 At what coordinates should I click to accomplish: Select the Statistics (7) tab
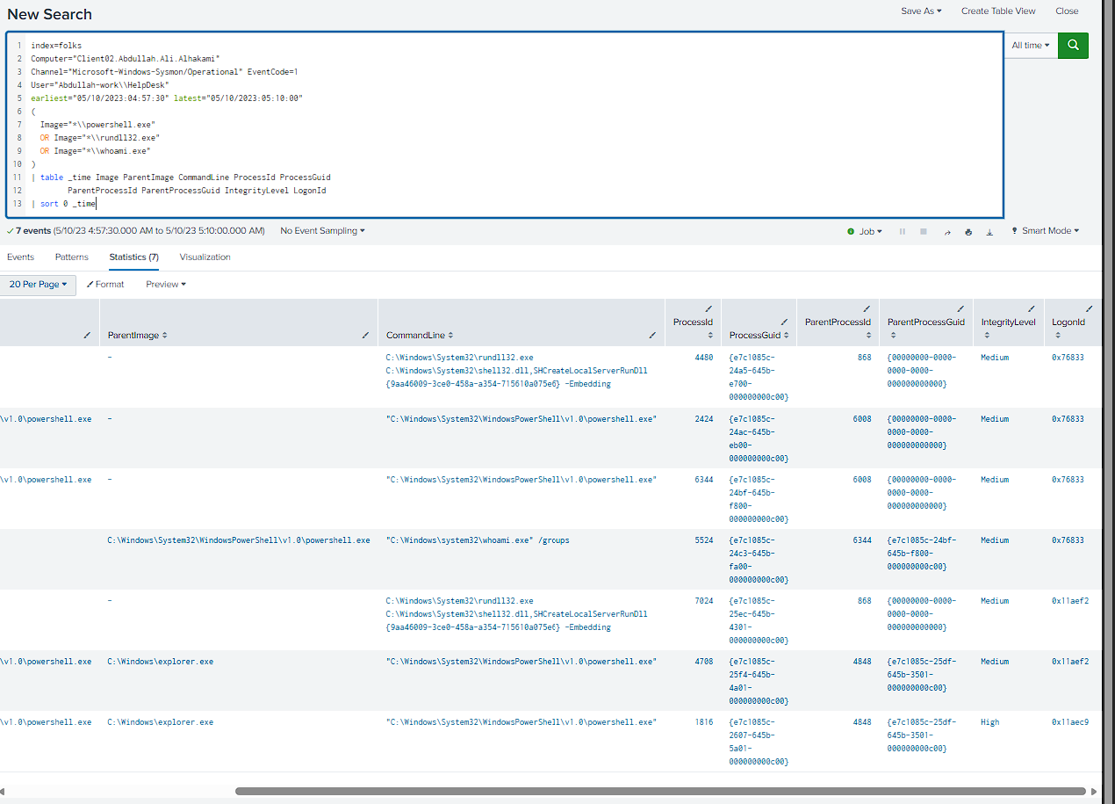coord(133,257)
